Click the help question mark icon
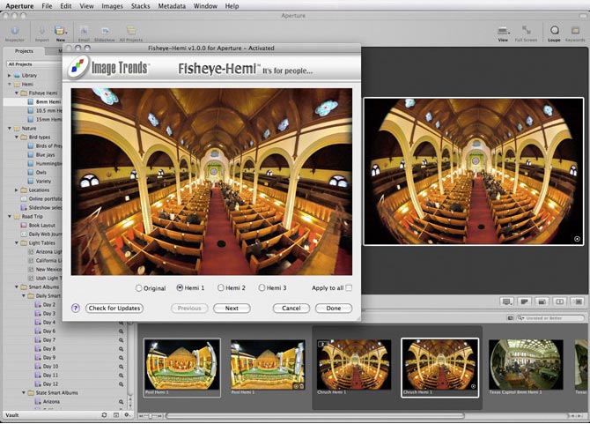The width and height of the screenshot is (590, 424). coord(76,309)
